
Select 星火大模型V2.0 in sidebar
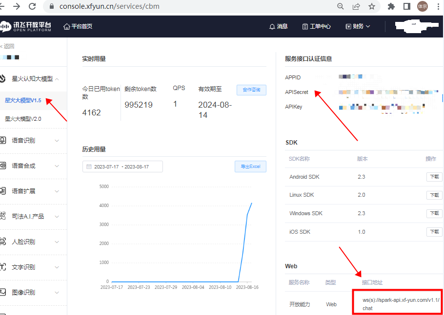[x=23, y=119]
